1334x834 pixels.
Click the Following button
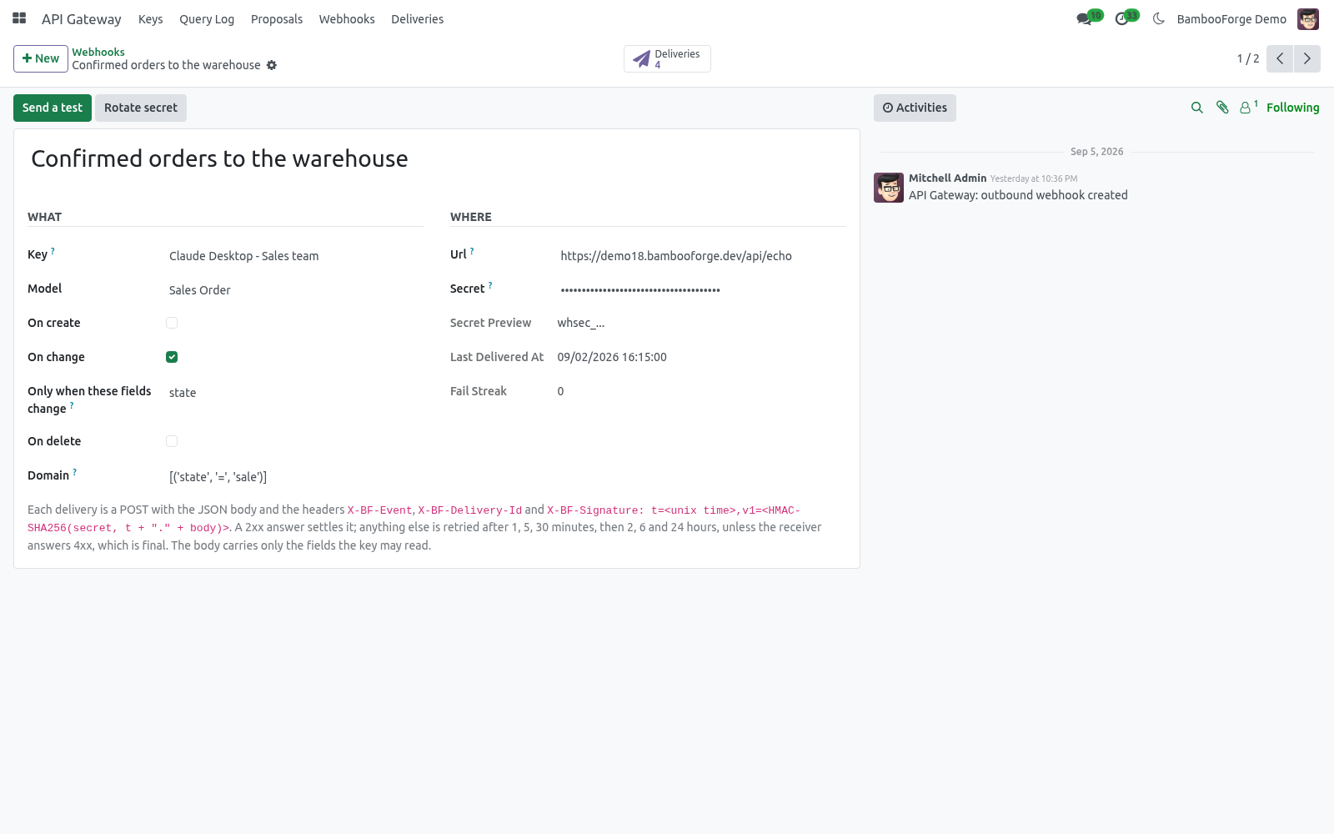1293,108
